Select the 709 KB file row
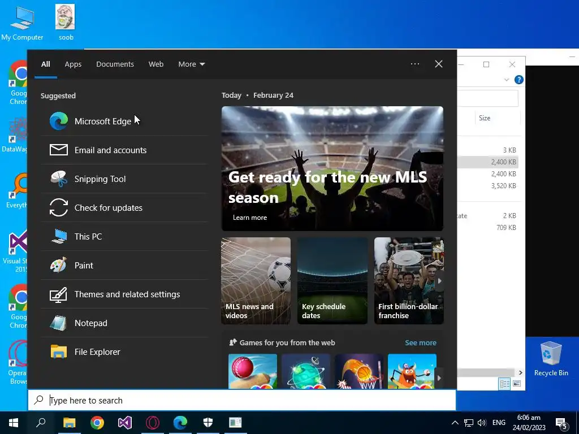The image size is (579, 434). coord(487,227)
